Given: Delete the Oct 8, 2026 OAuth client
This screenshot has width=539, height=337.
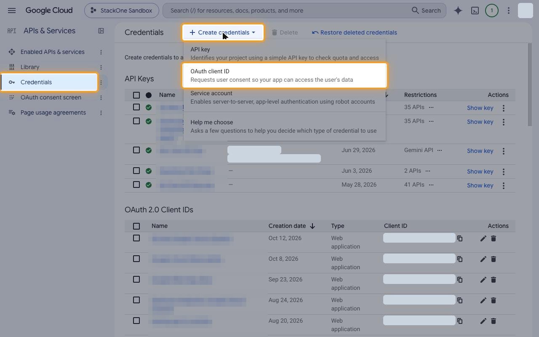Looking at the screenshot, I should coord(494,259).
